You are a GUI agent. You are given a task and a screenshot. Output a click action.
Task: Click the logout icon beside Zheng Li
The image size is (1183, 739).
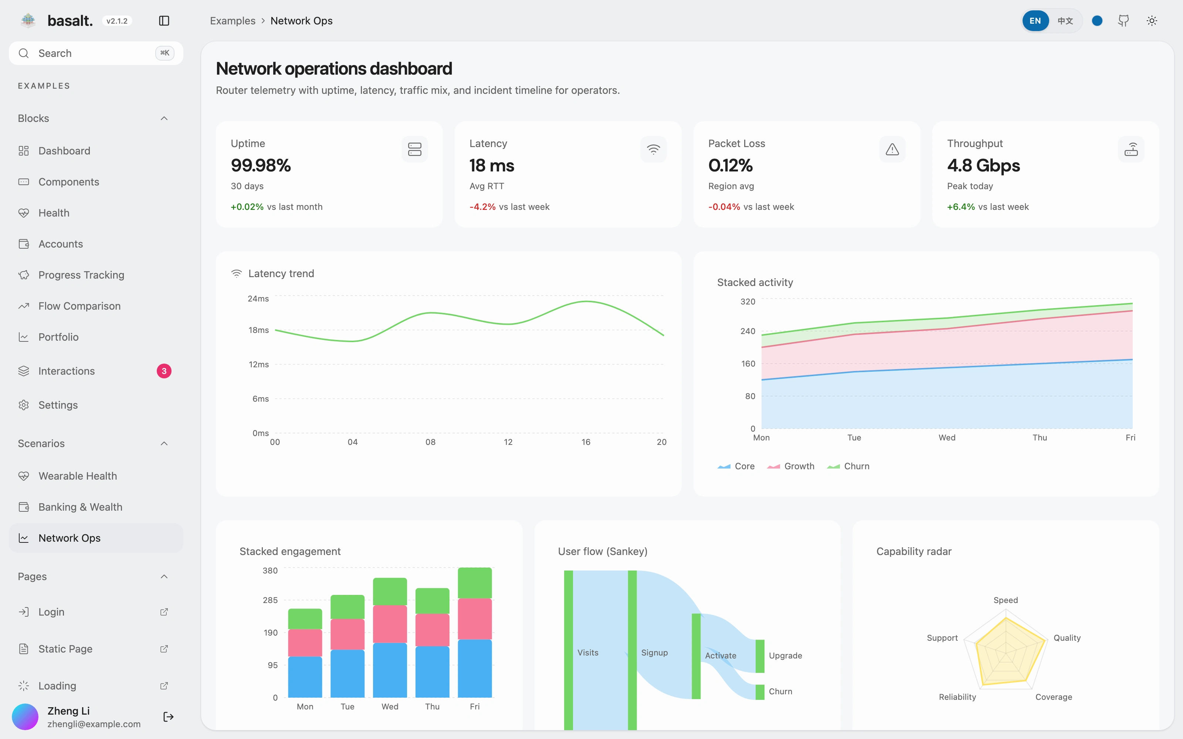click(x=168, y=716)
